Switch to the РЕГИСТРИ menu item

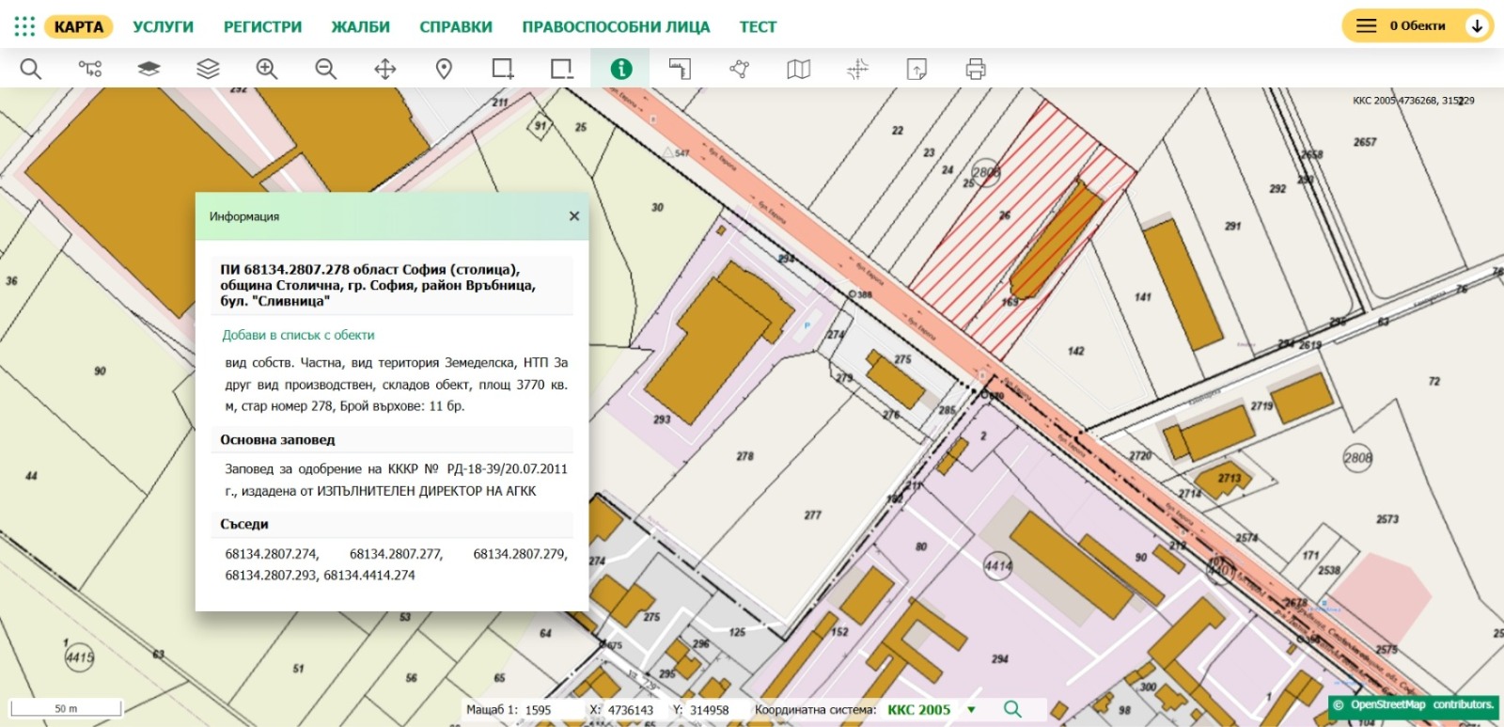[x=262, y=27]
